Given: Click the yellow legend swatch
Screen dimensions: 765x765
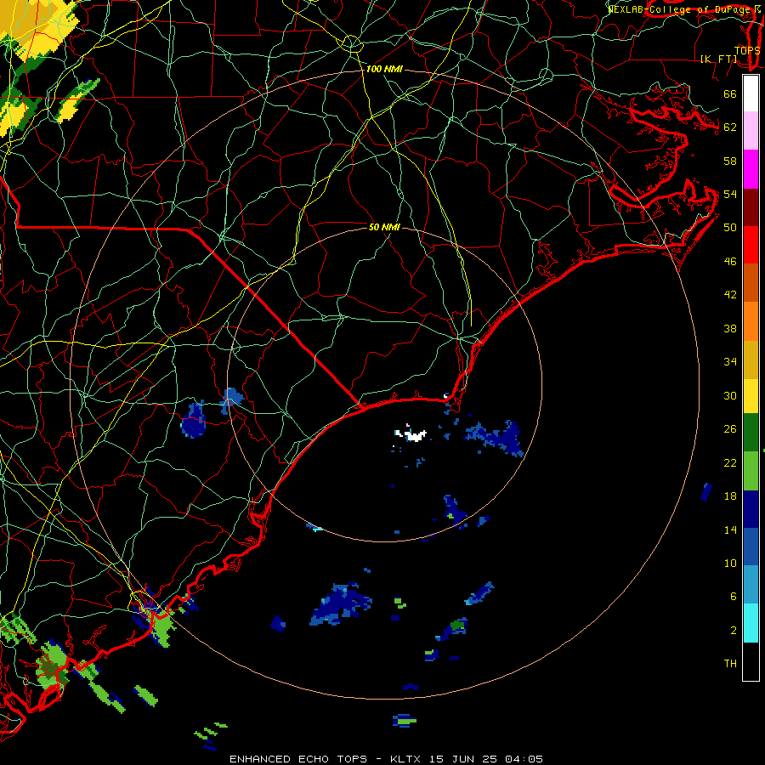Looking at the screenshot, I should click(x=751, y=395).
